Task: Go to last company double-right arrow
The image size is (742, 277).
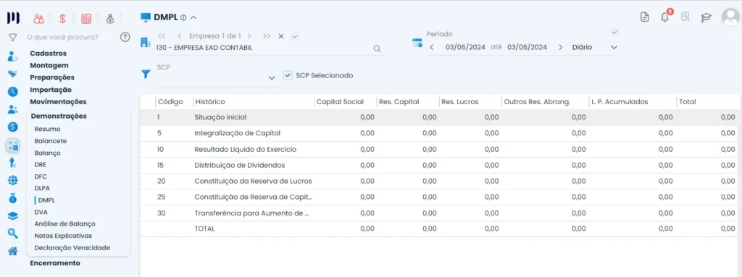Action: coord(267,36)
